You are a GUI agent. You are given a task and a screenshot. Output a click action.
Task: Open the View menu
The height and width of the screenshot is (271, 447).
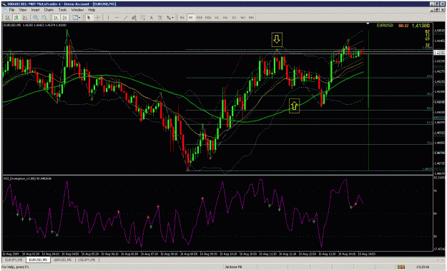click(22, 10)
